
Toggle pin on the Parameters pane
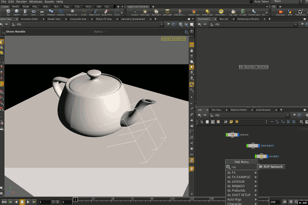[x=302, y=24]
